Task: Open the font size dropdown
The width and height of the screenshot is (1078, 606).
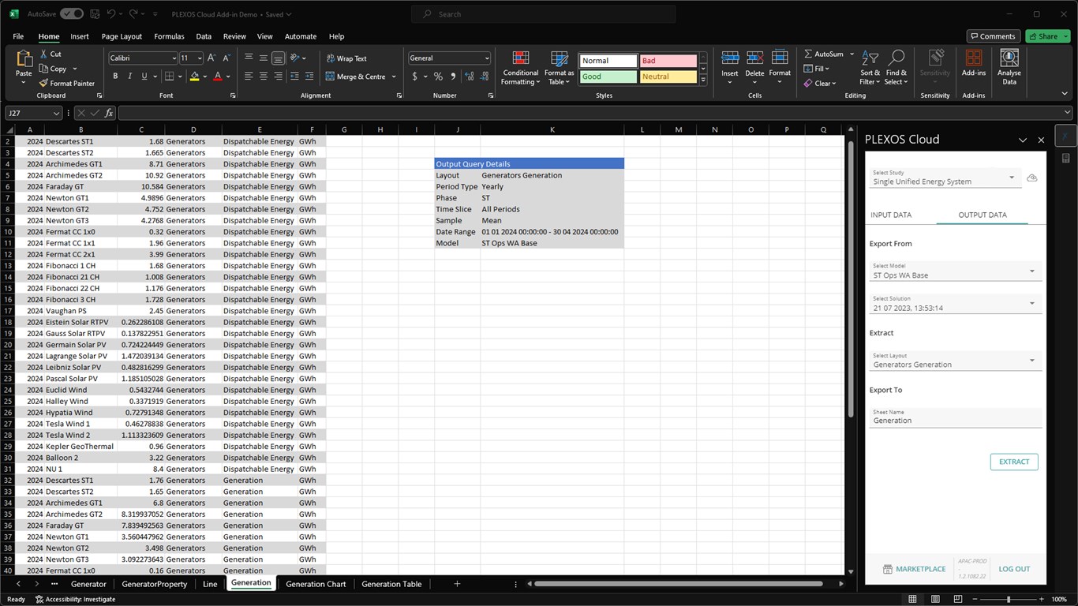Action: [198, 58]
